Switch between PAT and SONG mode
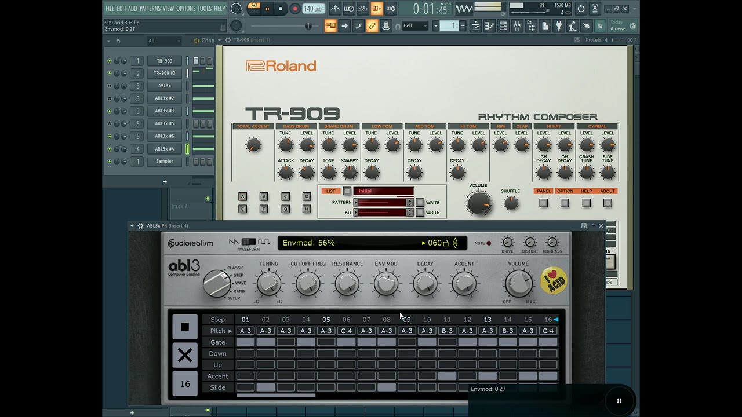 pyautogui.click(x=253, y=8)
